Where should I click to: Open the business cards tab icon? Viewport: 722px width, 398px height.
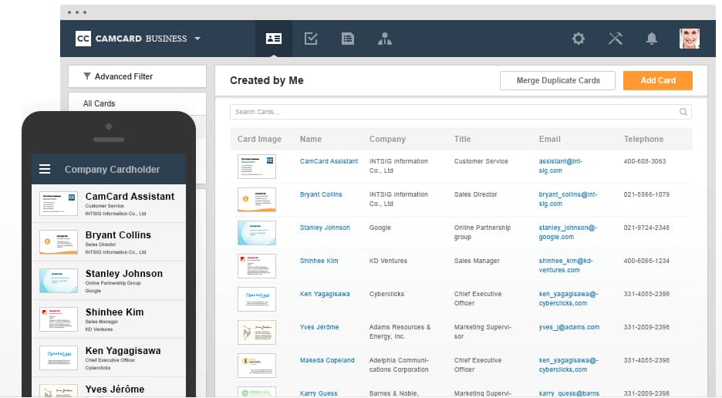coord(274,39)
